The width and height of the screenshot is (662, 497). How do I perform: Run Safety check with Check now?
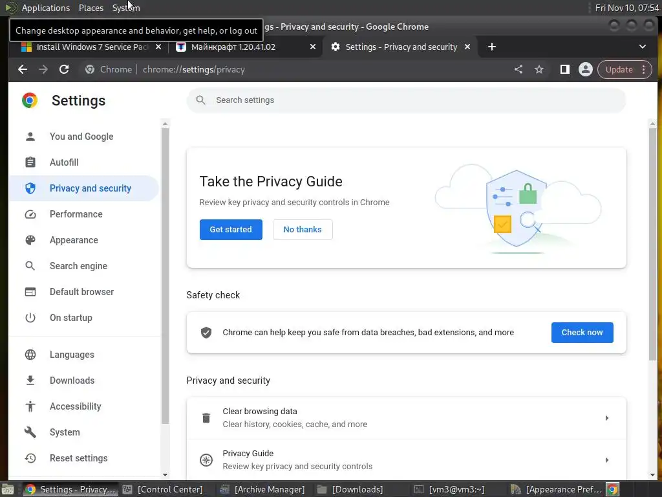coord(582,333)
